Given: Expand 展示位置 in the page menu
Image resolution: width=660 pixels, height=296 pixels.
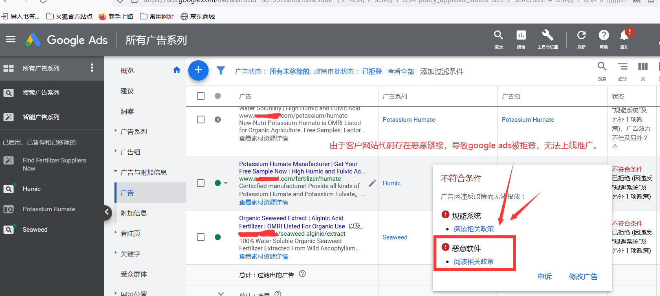Looking at the screenshot, I should coord(116,293).
